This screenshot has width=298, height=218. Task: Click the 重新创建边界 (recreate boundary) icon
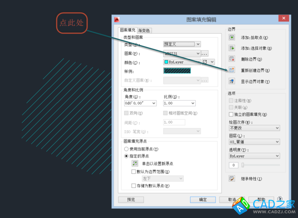[231, 70]
